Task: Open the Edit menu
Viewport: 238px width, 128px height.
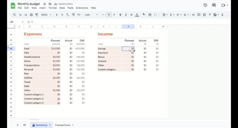Action: click(x=26, y=8)
